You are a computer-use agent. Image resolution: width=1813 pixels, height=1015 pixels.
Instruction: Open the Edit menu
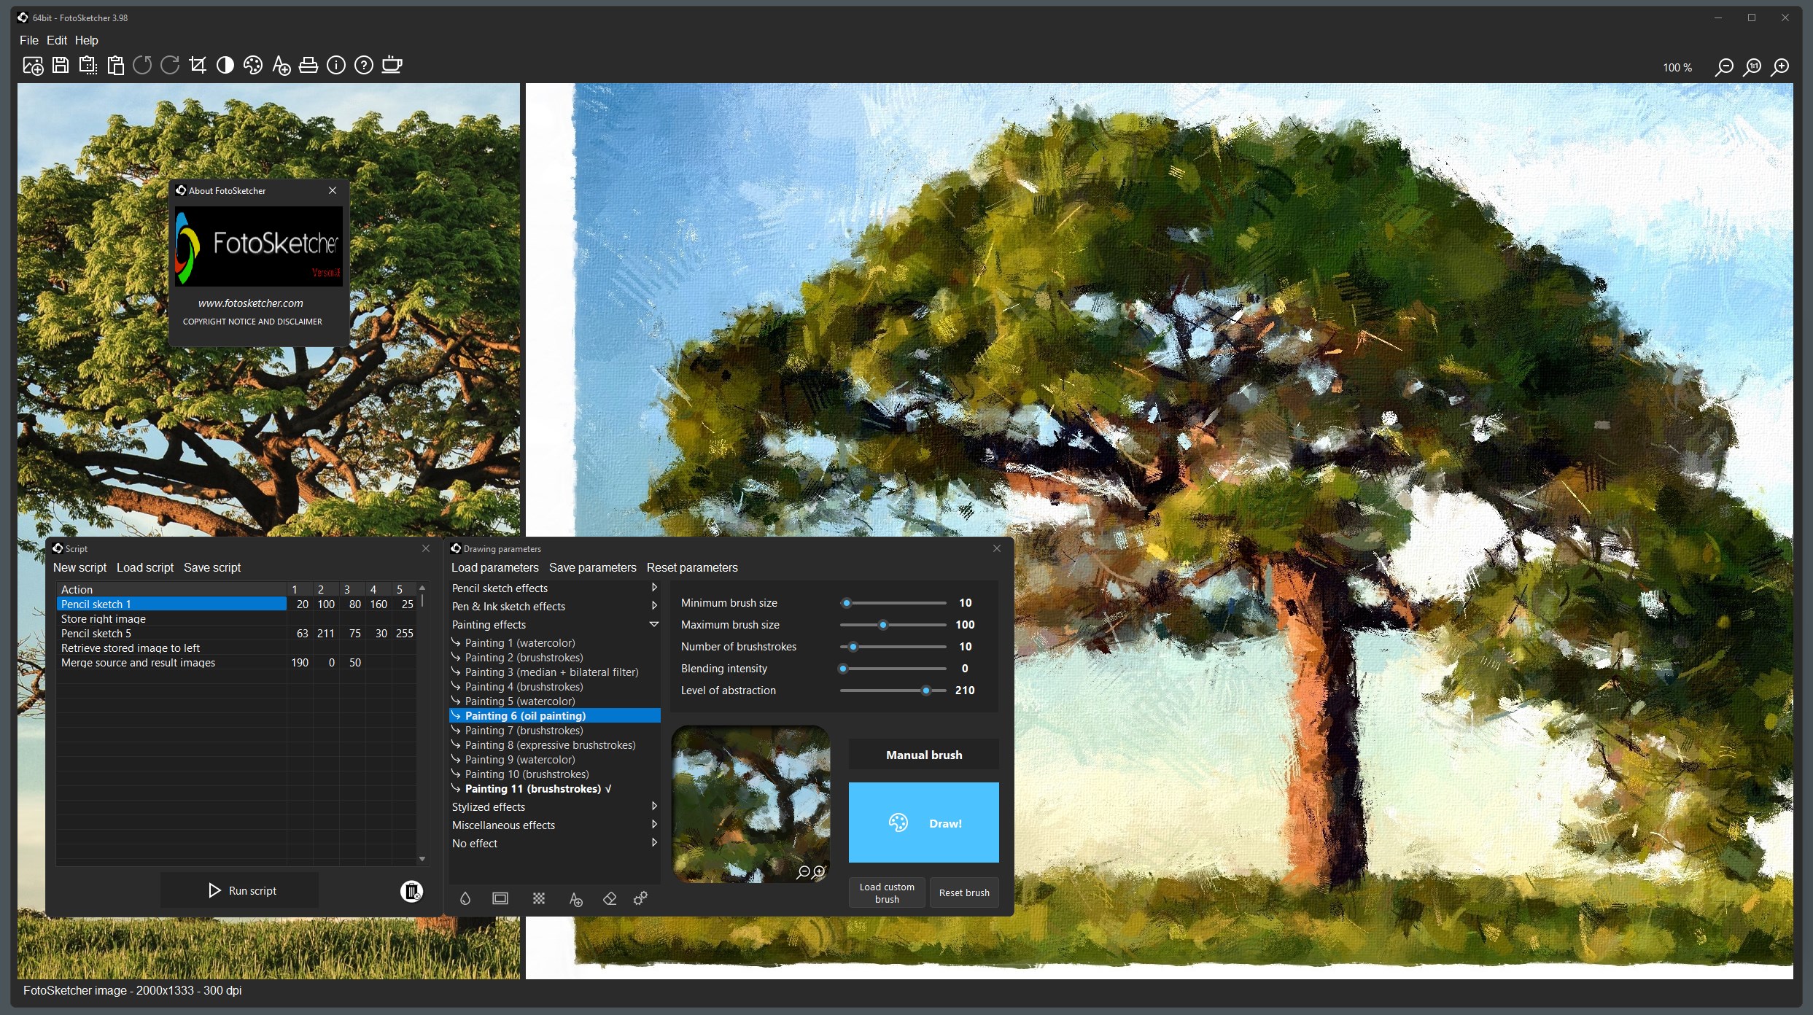[56, 40]
